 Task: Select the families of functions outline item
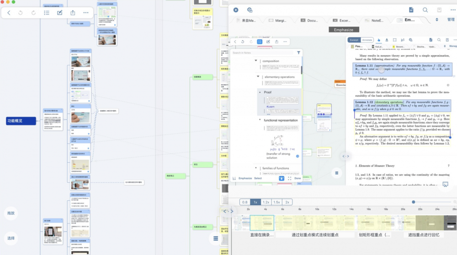pos(276,168)
